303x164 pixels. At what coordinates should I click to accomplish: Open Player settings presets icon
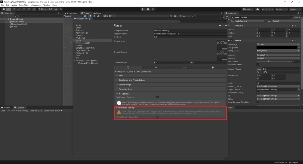[x=223, y=25]
